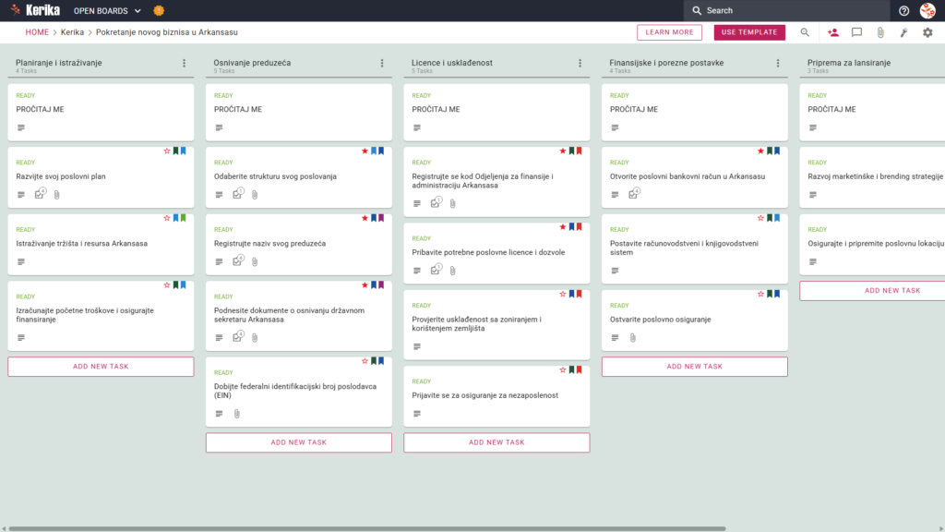Open the board settings gear icon
The height and width of the screenshot is (532, 945).
[927, 32]
